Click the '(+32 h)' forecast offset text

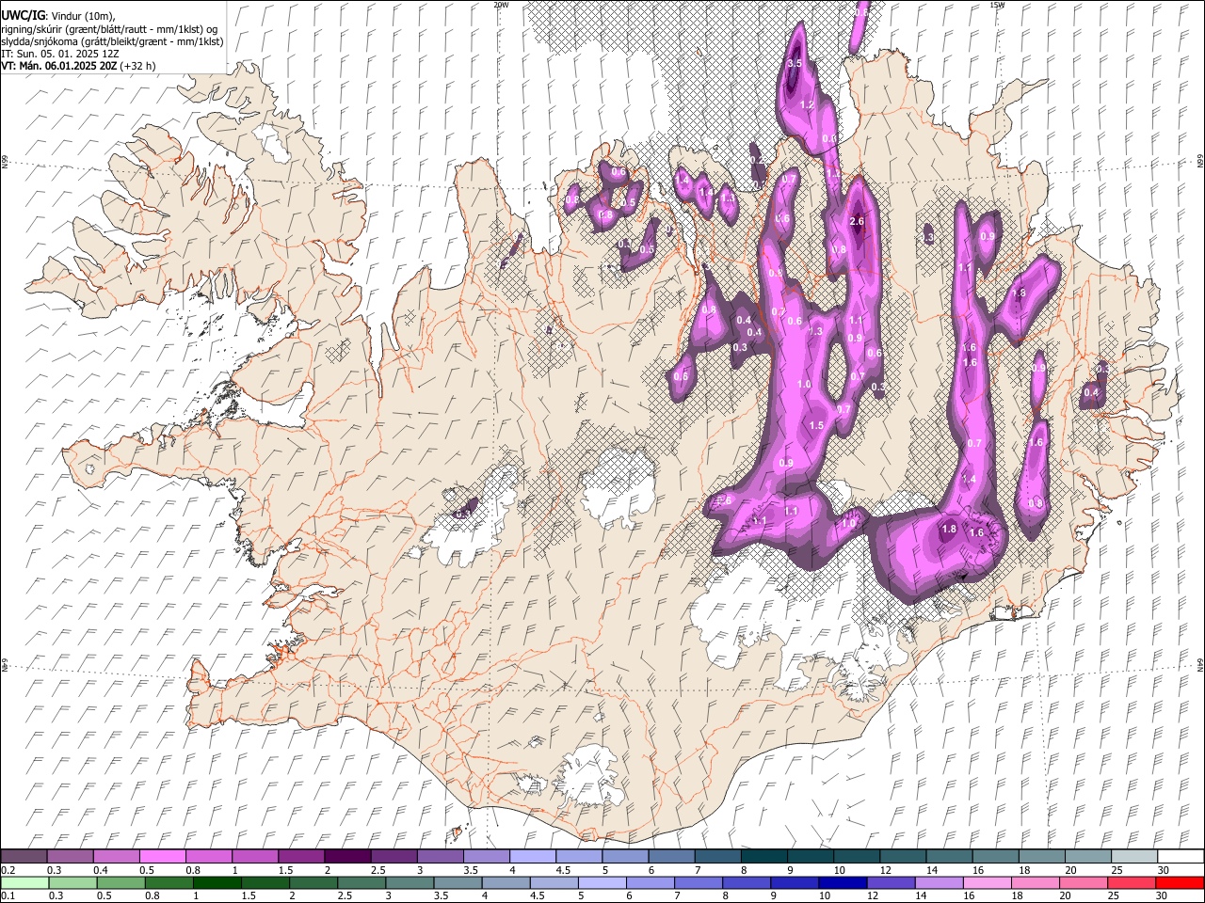coord(138,66)
